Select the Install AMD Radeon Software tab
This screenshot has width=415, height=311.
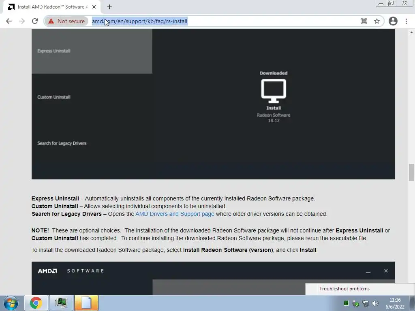pos(51,7)
